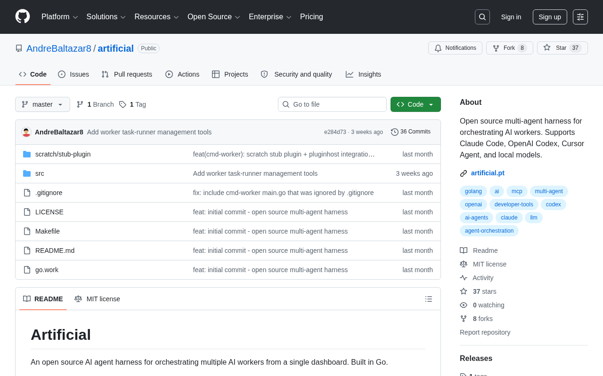Click the Sign up button
The image size is (603, 376).
tap(550, 17)
